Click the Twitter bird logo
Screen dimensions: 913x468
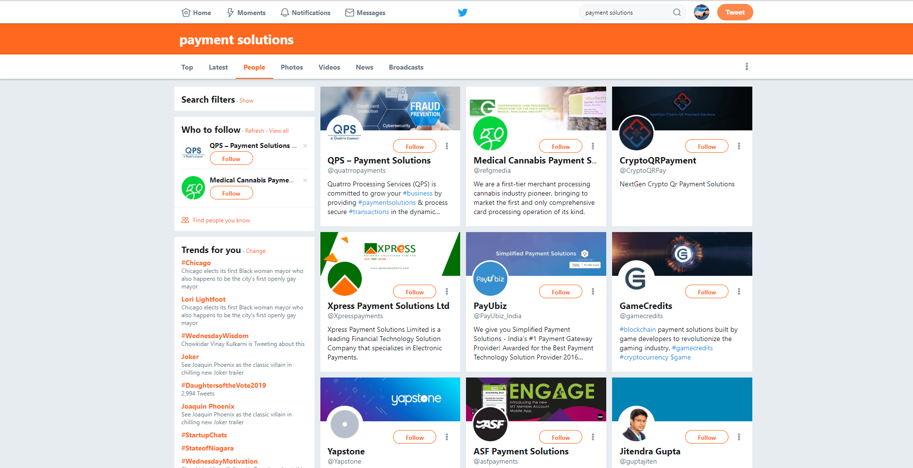(x=463, y=13)
